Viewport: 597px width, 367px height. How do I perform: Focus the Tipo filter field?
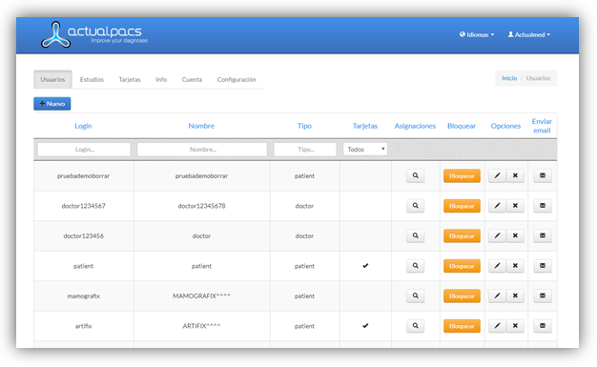pos(305,150)
